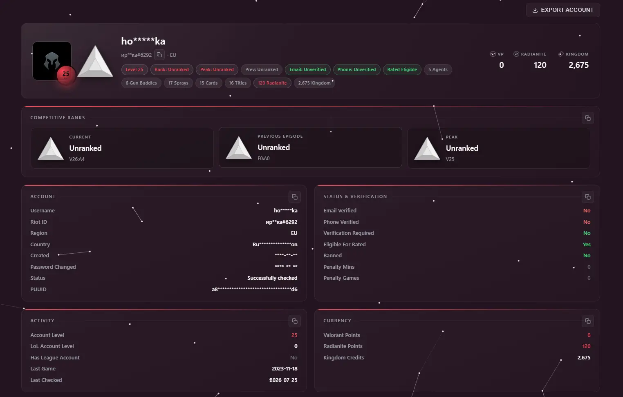The height and width of the screenshot is (397, 623).
Task: Click the Penalty Games value 0
Action: point(589,278)
